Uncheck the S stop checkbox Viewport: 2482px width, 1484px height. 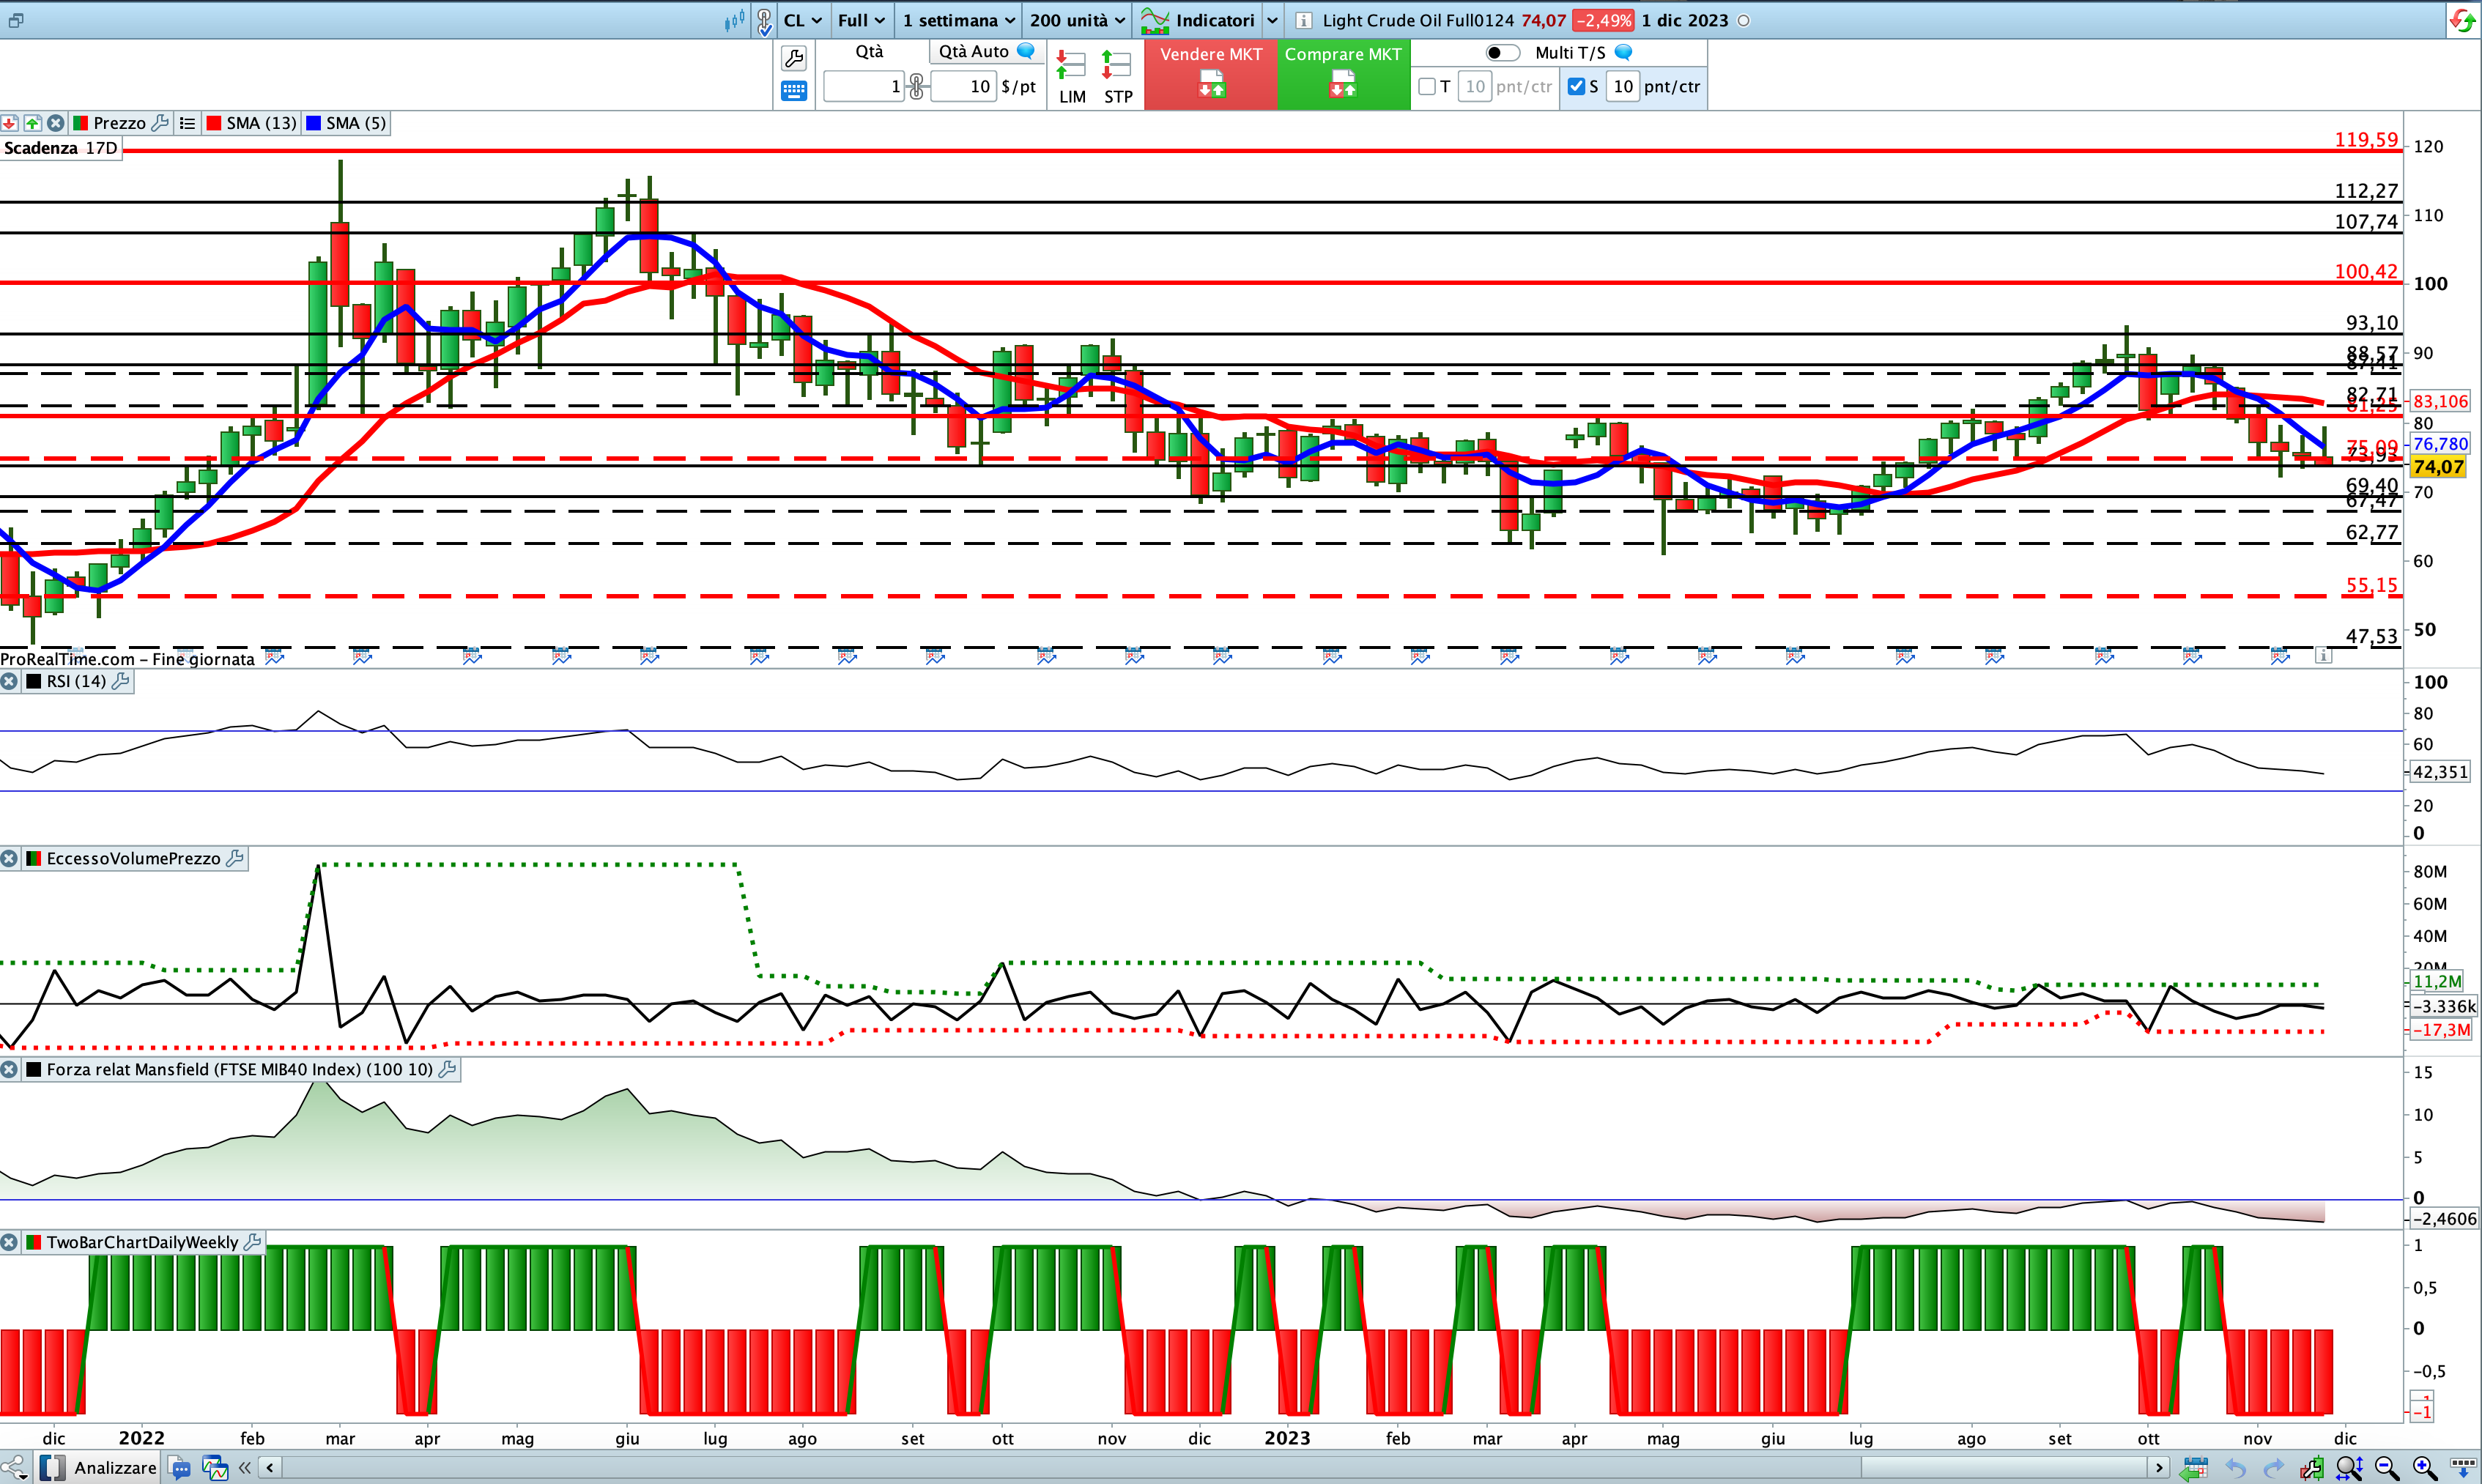click(1576, 87)
